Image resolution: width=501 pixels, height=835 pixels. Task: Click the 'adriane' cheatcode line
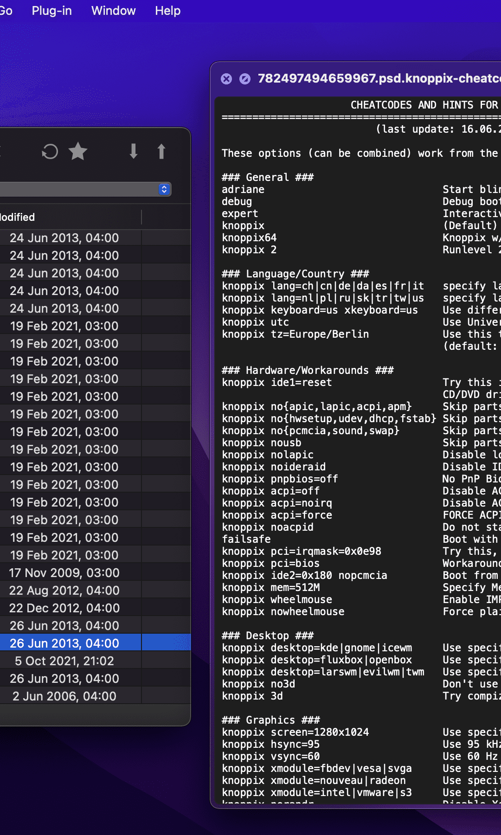pos(243,189)
